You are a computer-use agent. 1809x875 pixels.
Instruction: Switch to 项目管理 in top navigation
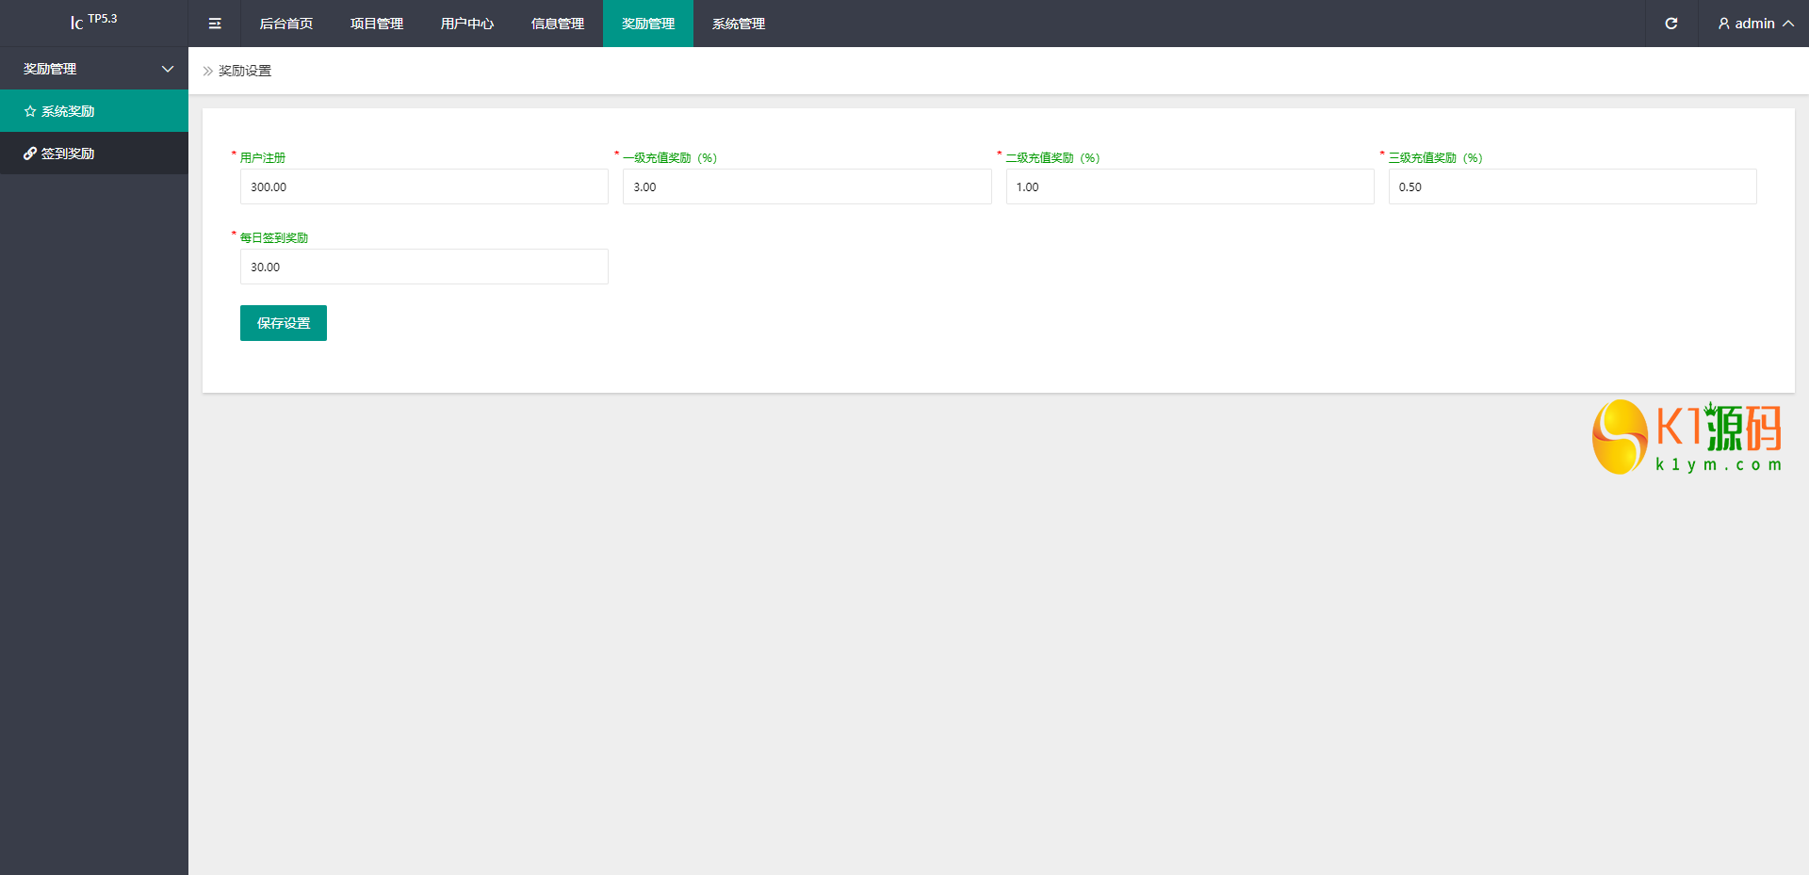point(377,24)
